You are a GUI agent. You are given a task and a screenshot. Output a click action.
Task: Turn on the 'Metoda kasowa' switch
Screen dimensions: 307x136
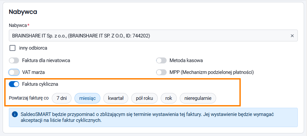coord(161,60)
